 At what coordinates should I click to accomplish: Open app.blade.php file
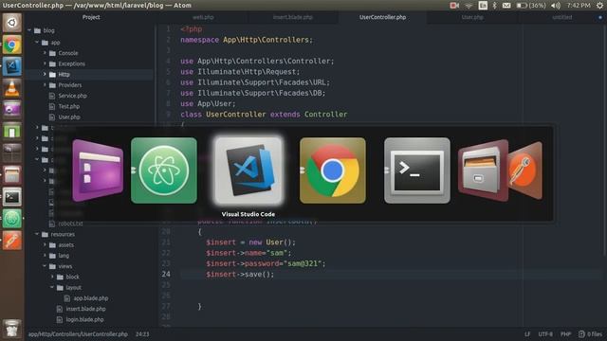coord(91,298)
